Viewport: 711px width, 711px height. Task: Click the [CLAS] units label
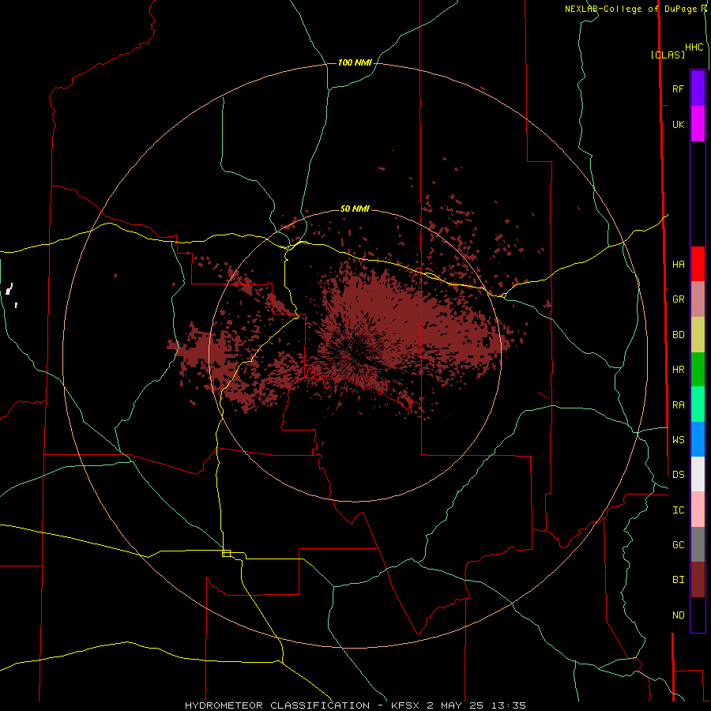(668, 55)
